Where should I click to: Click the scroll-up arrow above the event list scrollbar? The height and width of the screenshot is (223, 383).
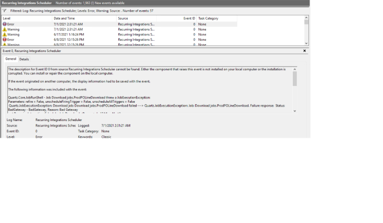click(306, 18)
